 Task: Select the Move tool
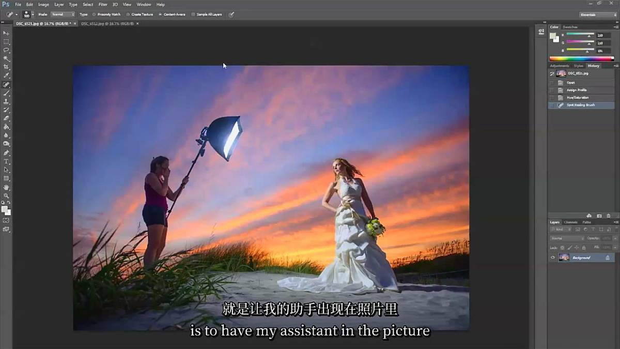[x=6, y=33]
